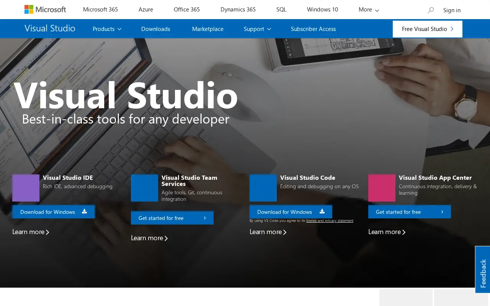Click the purple Visual Studio IDE tile

[26, 188]
